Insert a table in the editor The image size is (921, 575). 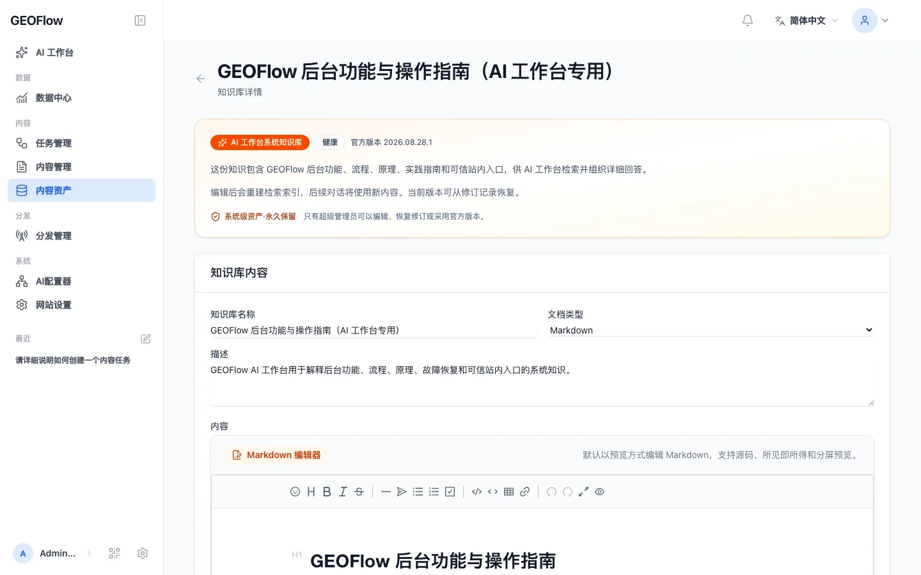coord(508,492)
